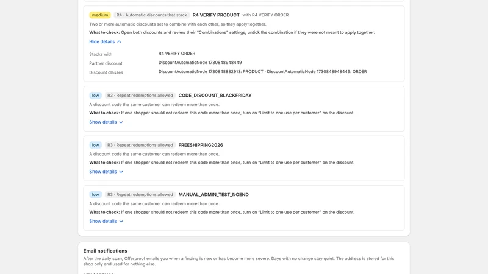Click the FREESHIPPING2026 discount title
488x274 pixels.
[x=201, y=145]
